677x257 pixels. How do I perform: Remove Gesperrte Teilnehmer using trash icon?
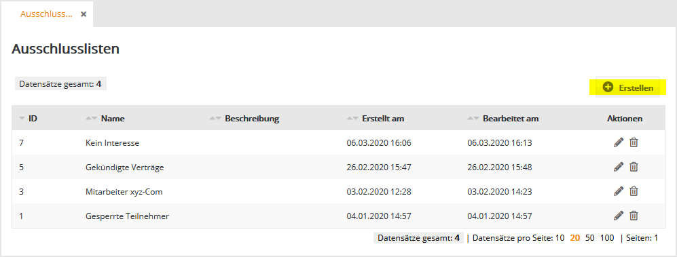click(x=634, y=216)
